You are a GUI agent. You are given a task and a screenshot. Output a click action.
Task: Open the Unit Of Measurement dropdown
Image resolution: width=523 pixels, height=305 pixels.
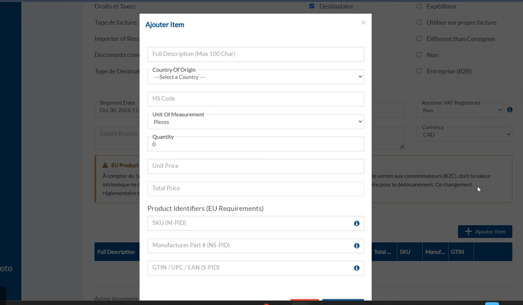256,122
